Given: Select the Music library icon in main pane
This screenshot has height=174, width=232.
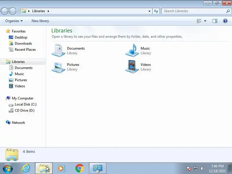Looking at the screenshot, I should (x=132, y=50).
